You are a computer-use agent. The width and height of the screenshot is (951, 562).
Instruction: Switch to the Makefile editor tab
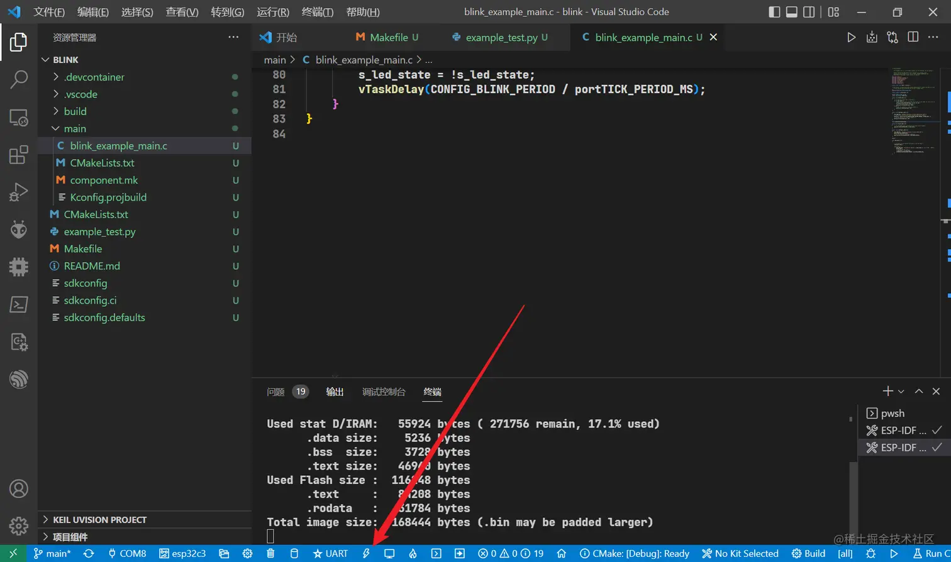click(x=393, y=38)
